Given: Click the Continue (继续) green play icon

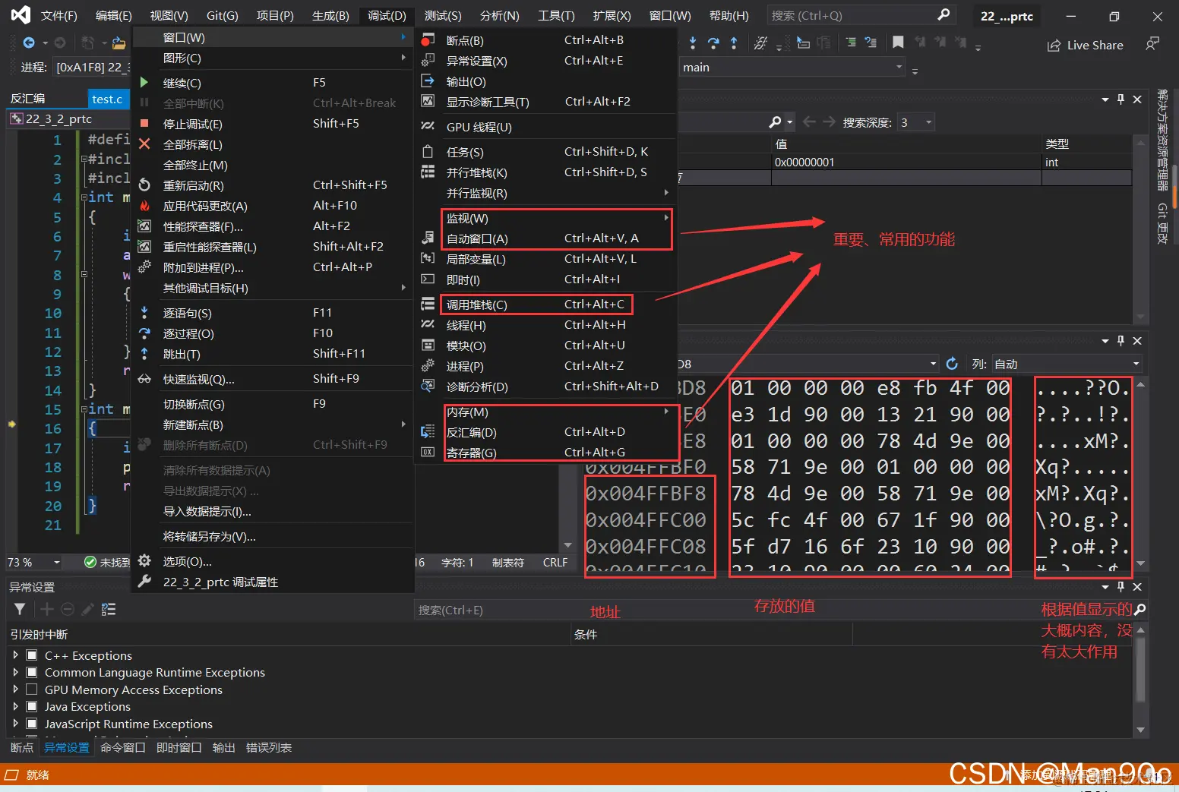Looking at the screenshot, I should pyautogui.click(x=144, y=82).
